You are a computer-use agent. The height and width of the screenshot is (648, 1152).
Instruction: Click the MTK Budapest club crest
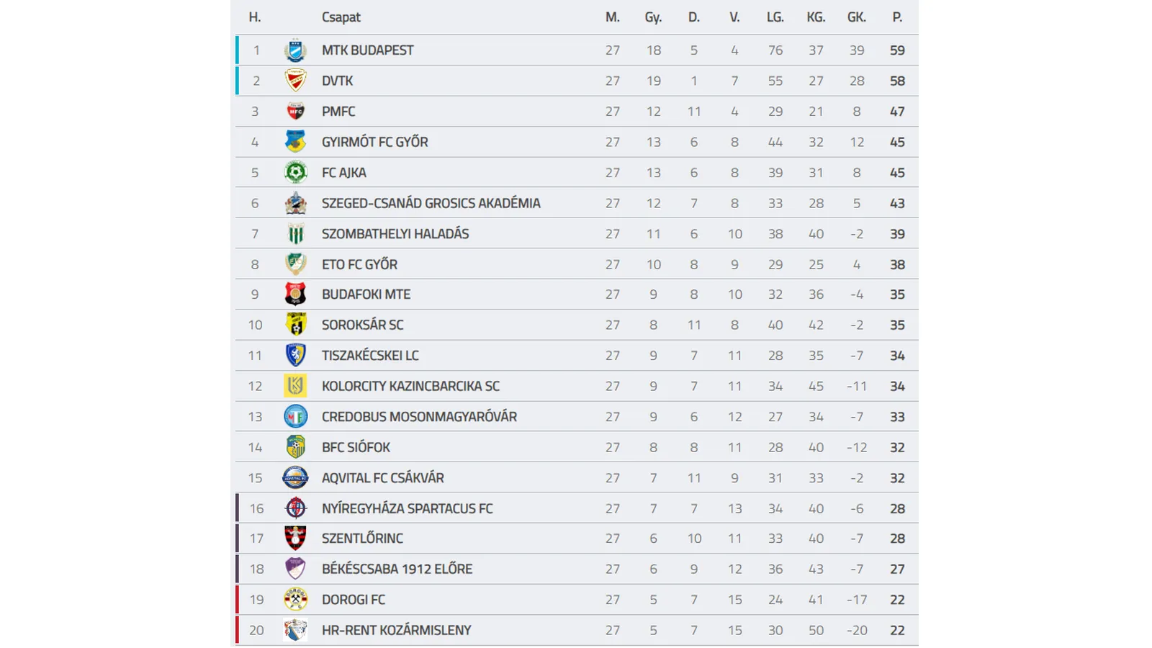tap(295, 50)
